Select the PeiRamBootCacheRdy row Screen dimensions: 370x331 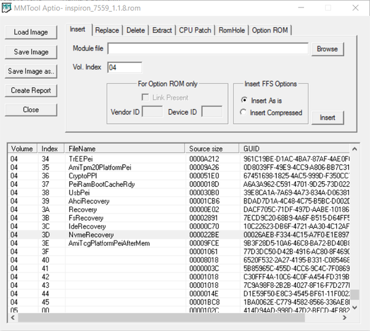179,184
